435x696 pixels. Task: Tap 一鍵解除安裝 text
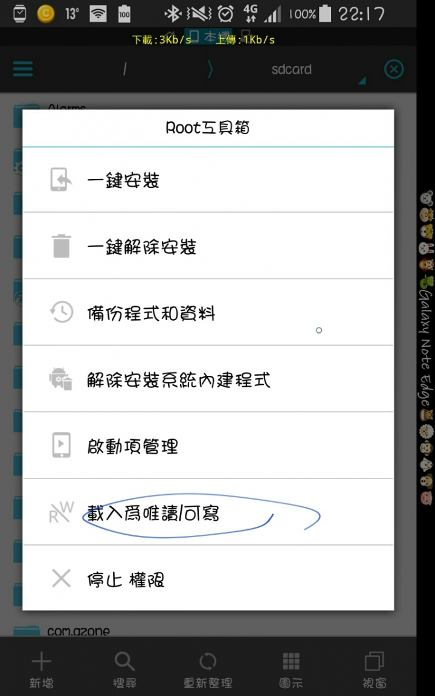[x=141, y=246]
